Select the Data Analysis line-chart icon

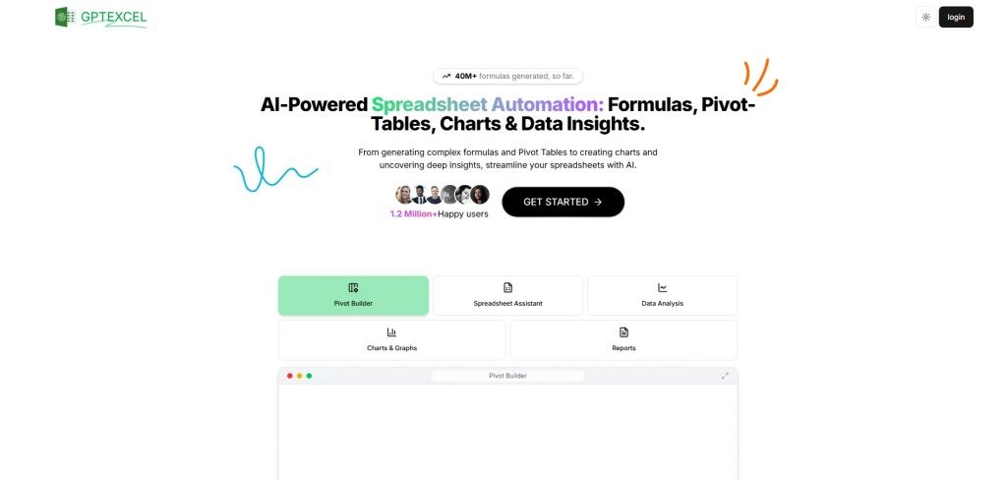[662, 287]
